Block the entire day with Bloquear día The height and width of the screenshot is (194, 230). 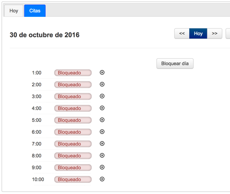(x=175, y=64)
